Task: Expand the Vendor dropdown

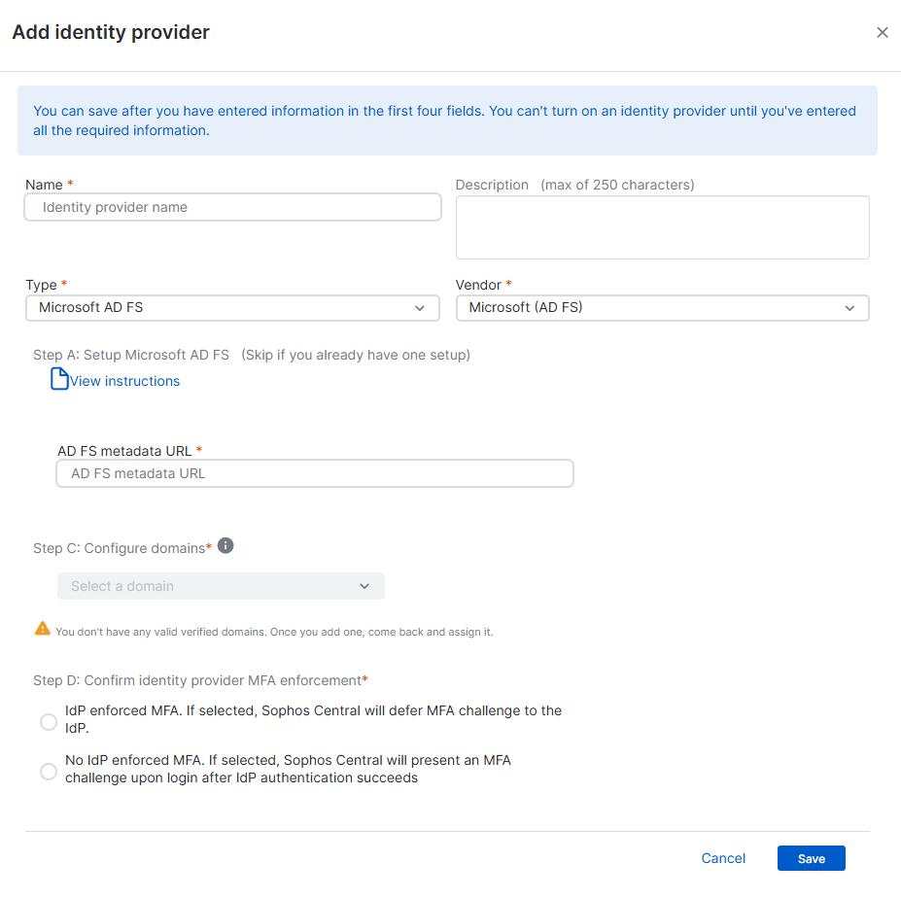Action: [661, 308]
